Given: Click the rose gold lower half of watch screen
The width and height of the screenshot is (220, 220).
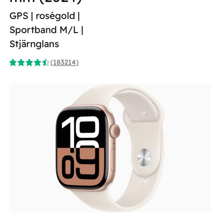Looking at the screenshot, I should click(81, 167).
